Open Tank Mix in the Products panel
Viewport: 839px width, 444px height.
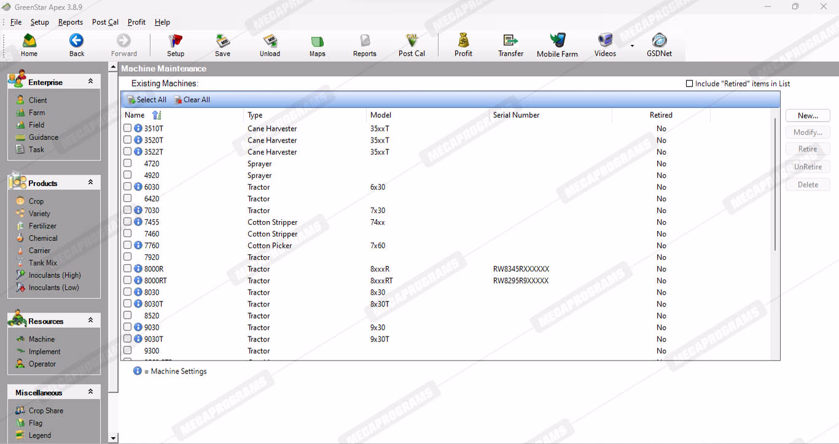coord(42,262)
